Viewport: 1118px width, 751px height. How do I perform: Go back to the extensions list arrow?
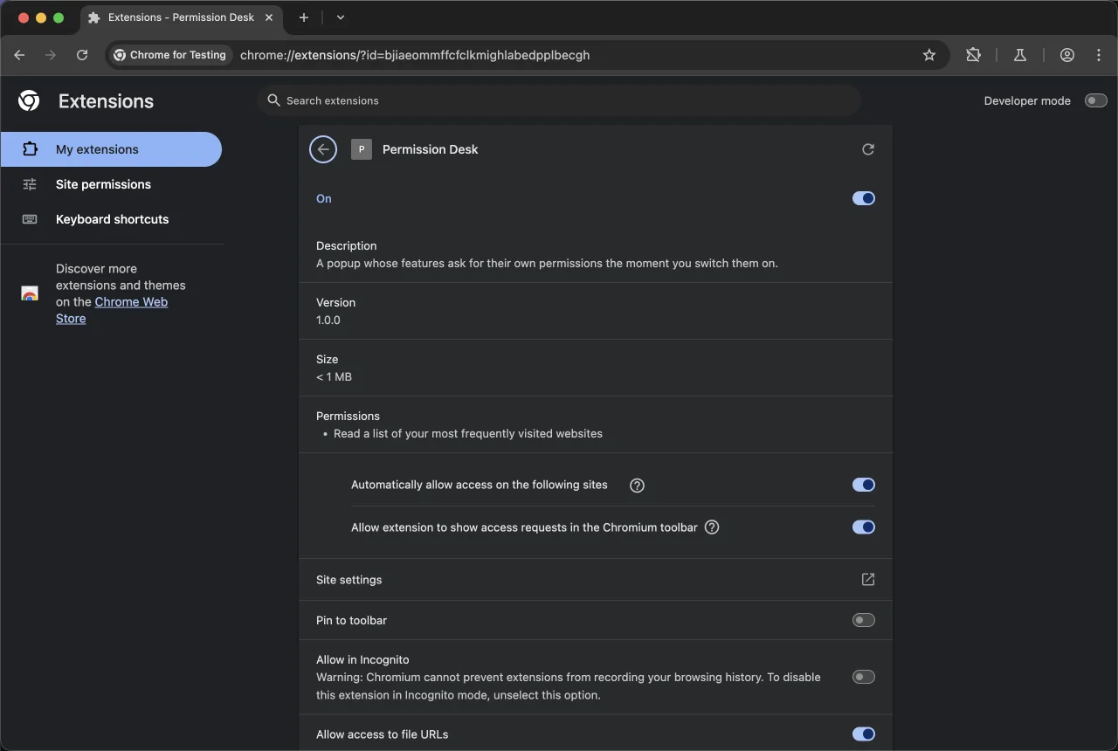323,149
